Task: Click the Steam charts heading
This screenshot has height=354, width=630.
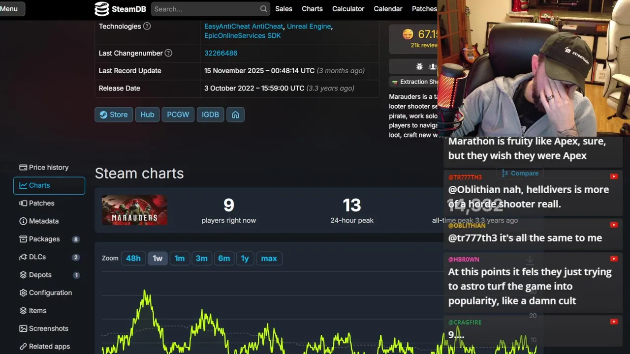Action: pos(139,173)
